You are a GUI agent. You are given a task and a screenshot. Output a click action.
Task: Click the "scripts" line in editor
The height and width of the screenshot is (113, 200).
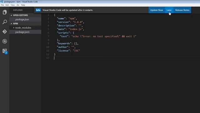tap(65, 33)
